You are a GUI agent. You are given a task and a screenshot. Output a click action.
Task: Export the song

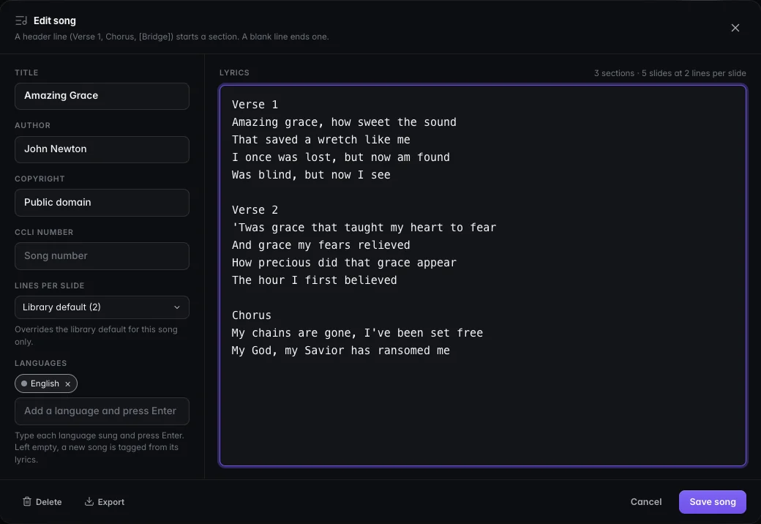[105, 502]
